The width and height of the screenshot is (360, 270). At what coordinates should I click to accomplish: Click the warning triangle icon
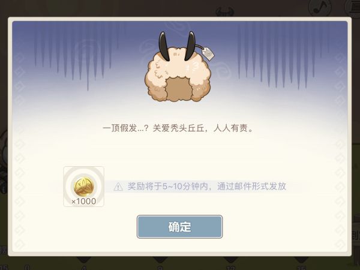point(118,187)
